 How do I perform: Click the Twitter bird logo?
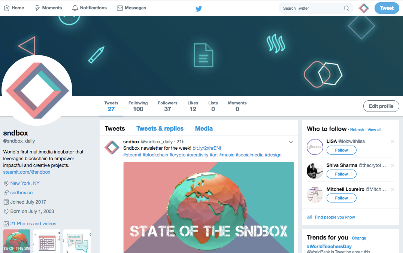coord(199,9)
